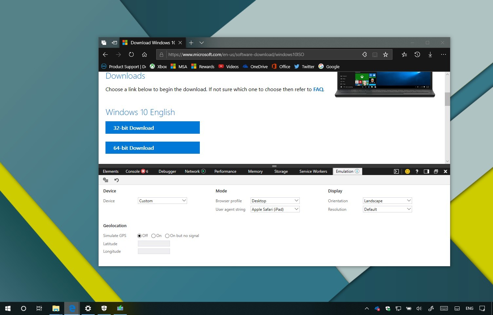Expand Browser profile dropdown showing Desktop
Viewport: 493px width, 315px height.
275,201
